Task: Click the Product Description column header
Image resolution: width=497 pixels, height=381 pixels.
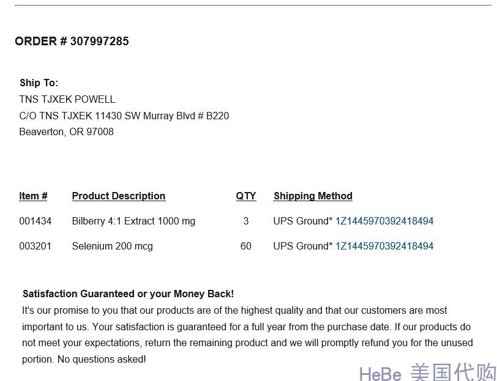Action: (x=119, y=196)
